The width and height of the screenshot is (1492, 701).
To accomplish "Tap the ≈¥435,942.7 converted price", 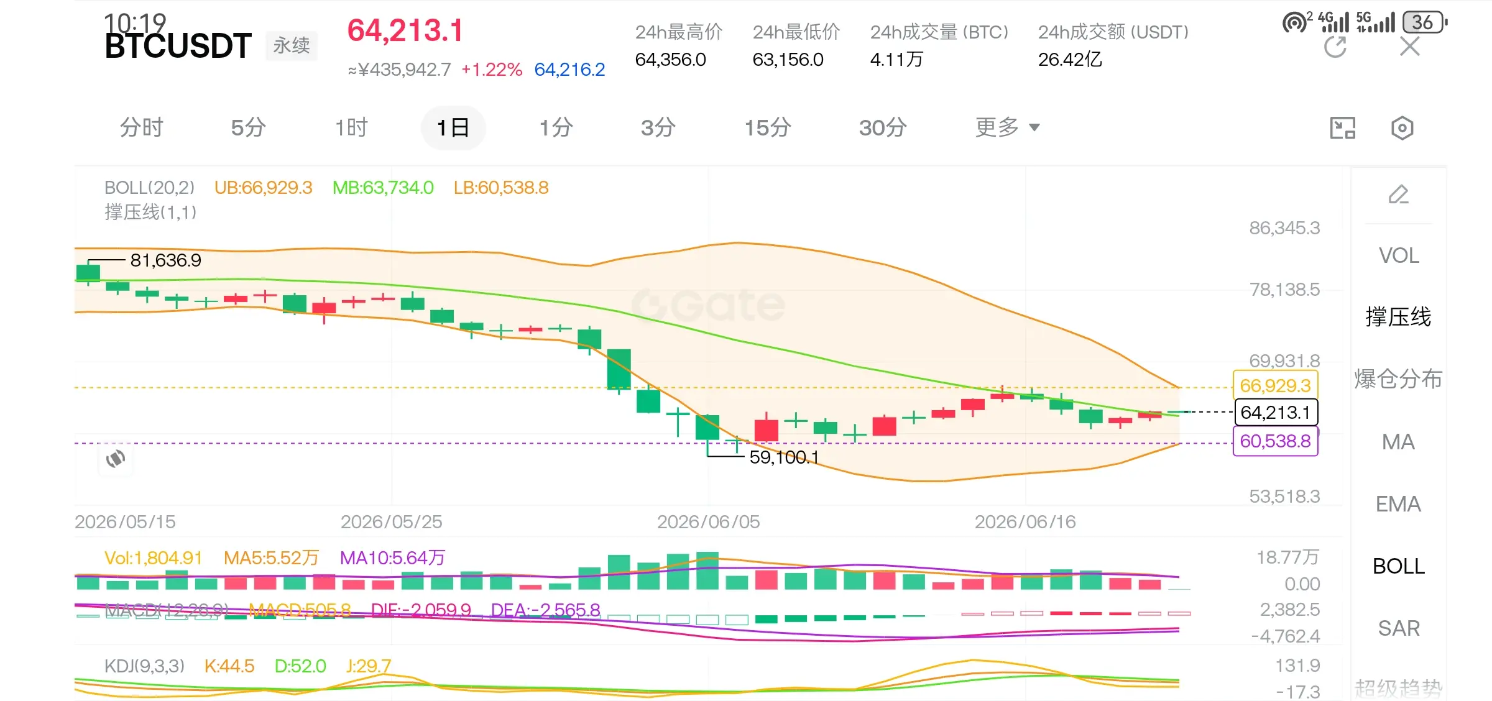I will coord(399,70).
